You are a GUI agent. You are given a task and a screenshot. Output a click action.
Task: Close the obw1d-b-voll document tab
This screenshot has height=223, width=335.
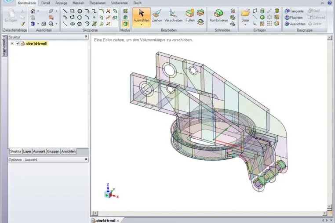[x=118, y=221]
